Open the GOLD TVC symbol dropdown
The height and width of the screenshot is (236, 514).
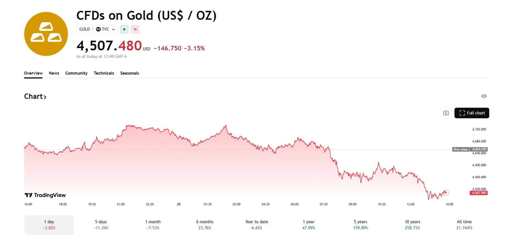pos(97,29)
